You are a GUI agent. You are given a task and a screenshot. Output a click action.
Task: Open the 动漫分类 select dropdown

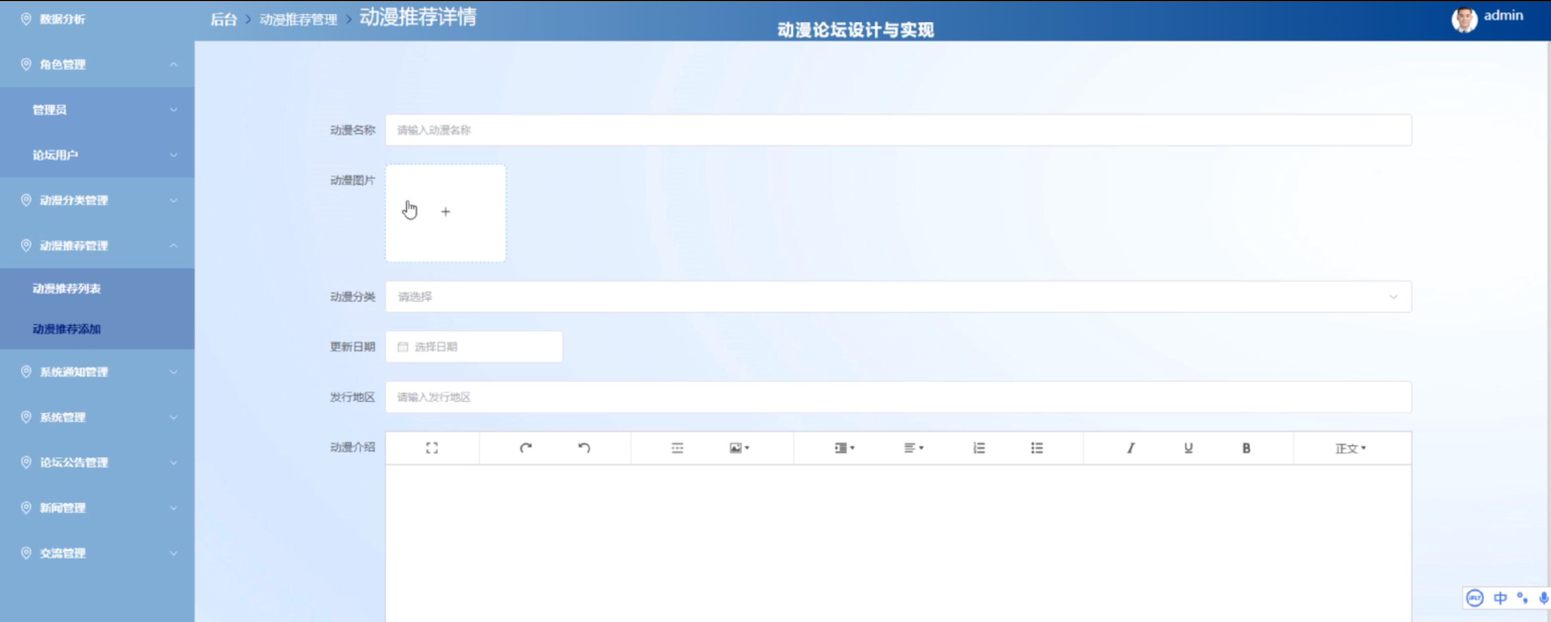coord(898,296)
